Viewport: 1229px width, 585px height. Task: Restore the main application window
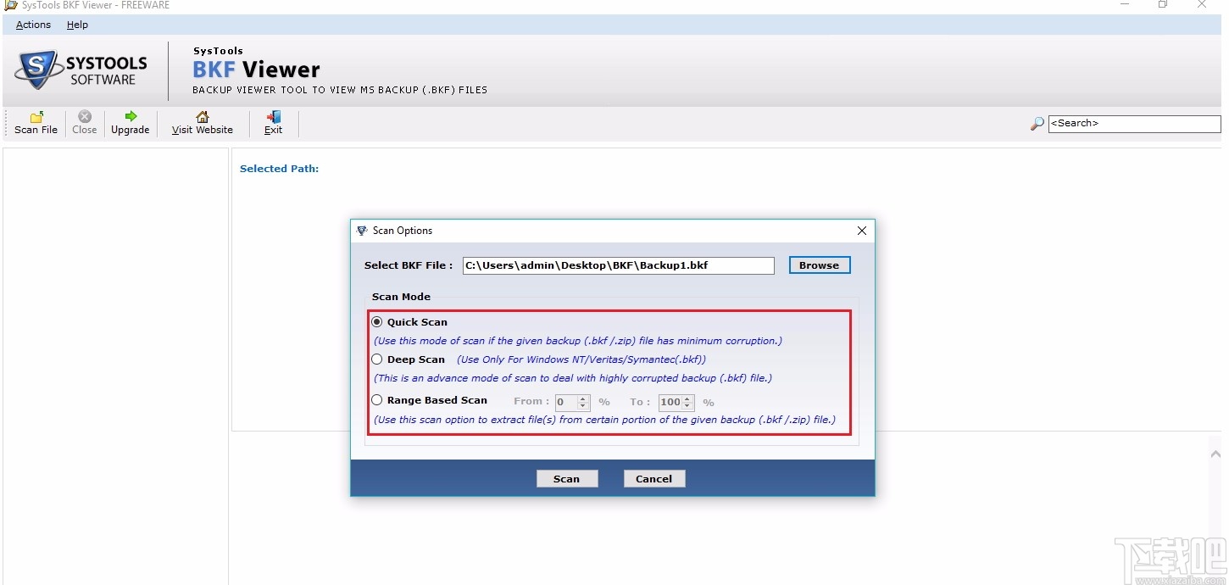click(1163, 5)
